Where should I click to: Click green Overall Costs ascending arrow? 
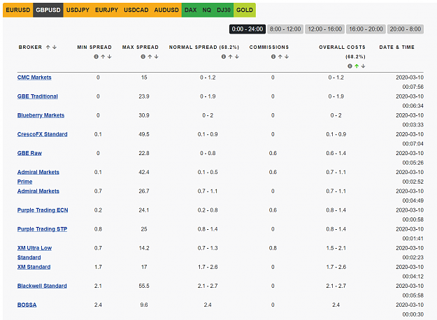tap(357, 66)
